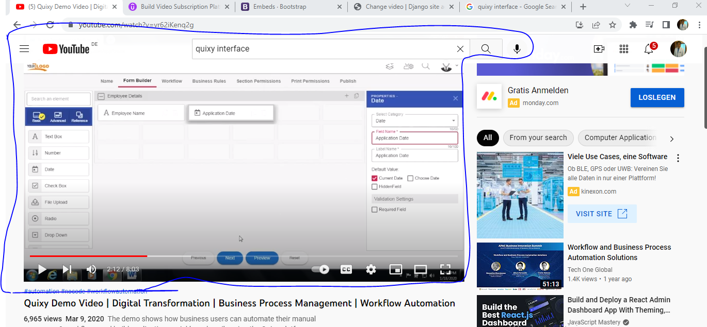Open options menu for Viele Use Cases ad

(x=678, y=158)
